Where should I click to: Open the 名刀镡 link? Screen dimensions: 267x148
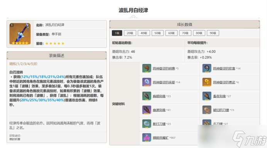[x=218, y=124]
